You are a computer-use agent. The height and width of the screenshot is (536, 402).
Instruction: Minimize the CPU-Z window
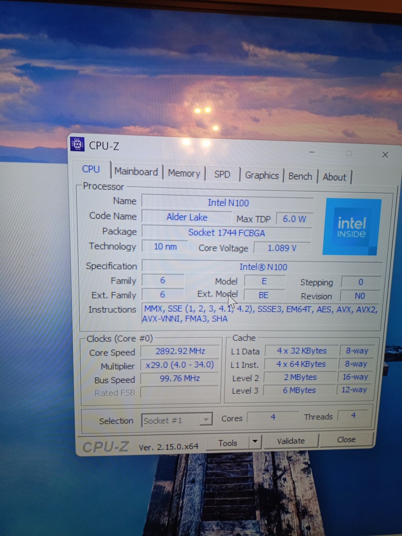tap(312, 152)
